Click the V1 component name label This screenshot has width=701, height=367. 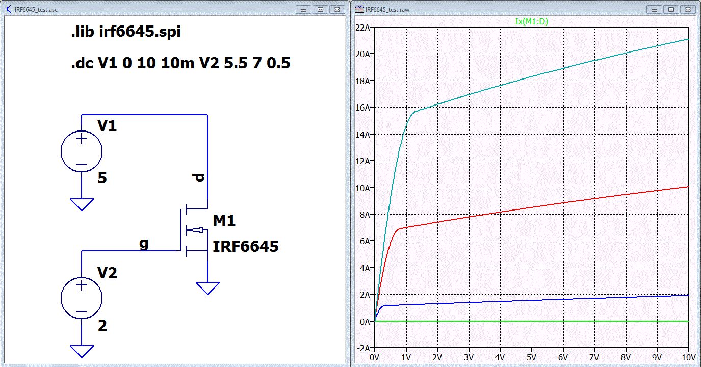pyautogui.click(x=107, y=125)
